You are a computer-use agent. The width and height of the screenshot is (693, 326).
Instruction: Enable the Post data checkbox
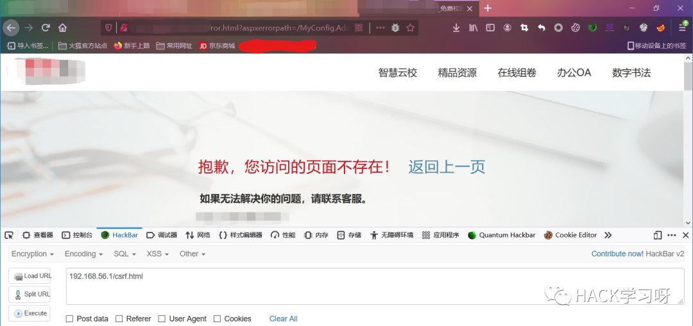coord(69,318)
